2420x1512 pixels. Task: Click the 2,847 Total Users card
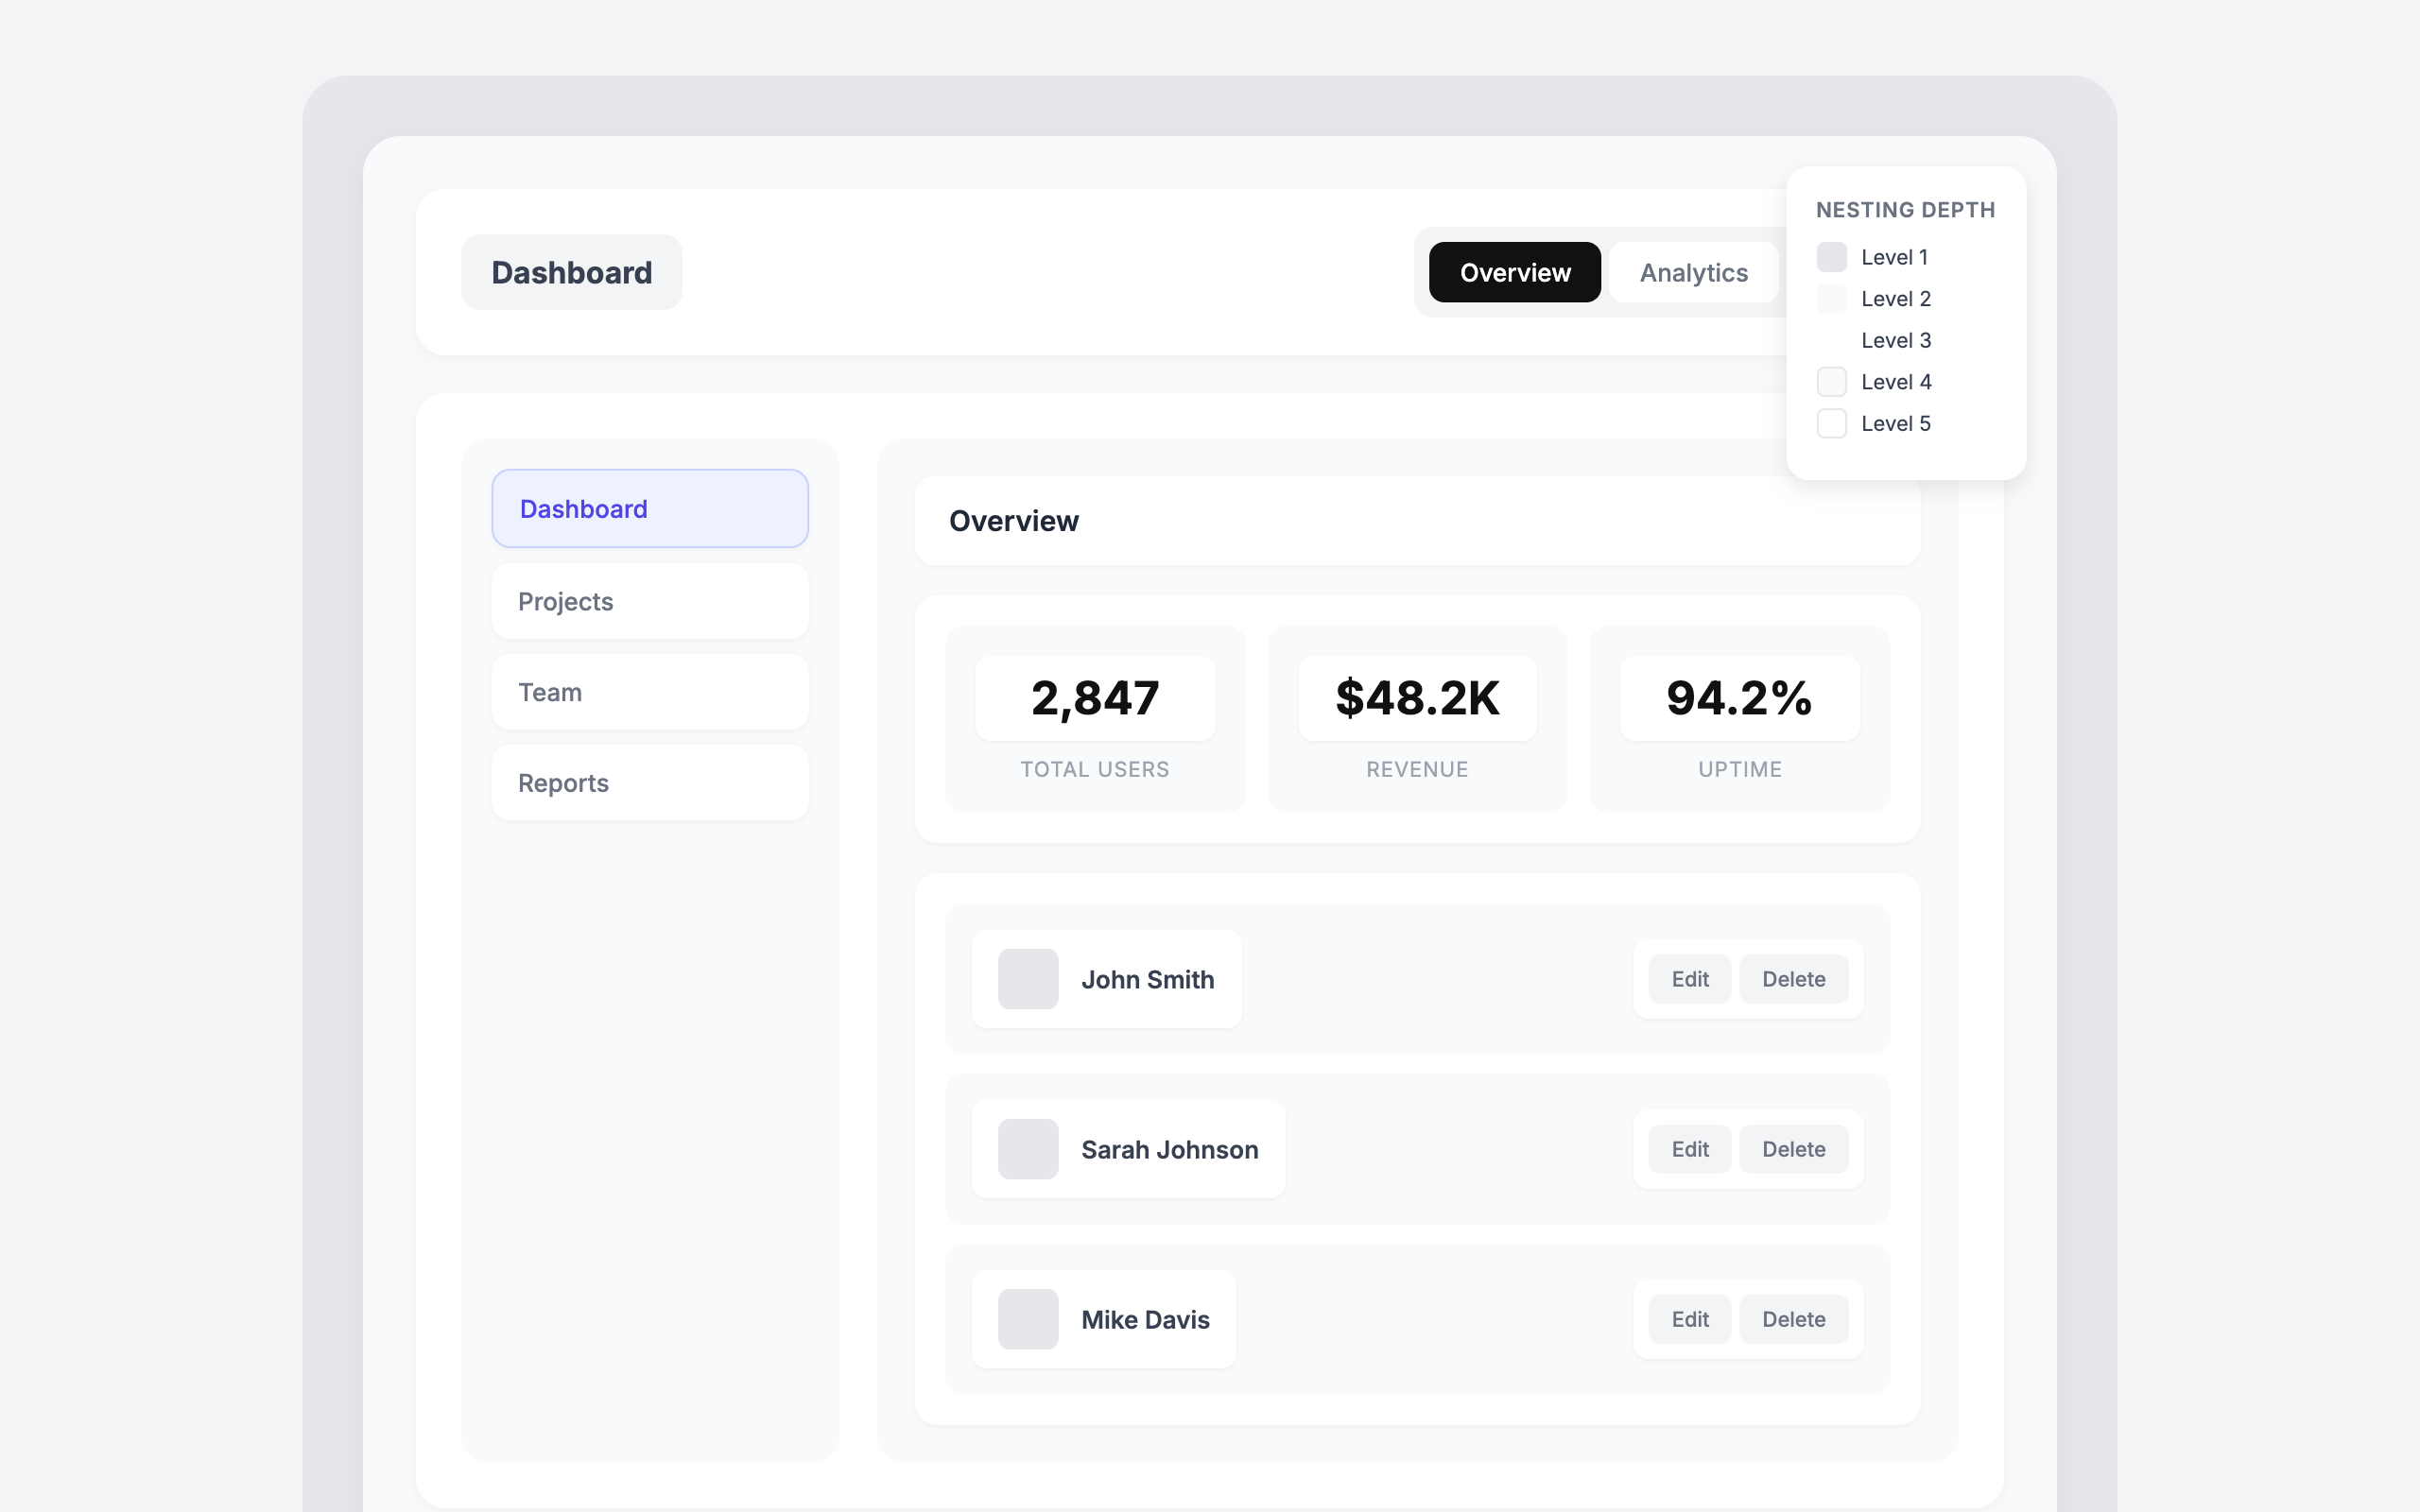pyautogui.click(x=1095, y=719)
